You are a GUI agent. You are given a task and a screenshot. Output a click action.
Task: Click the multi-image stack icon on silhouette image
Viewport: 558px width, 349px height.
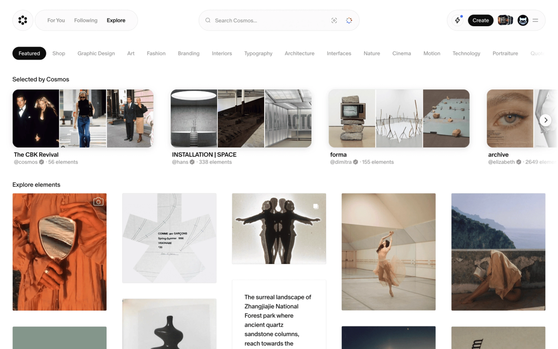316,206
